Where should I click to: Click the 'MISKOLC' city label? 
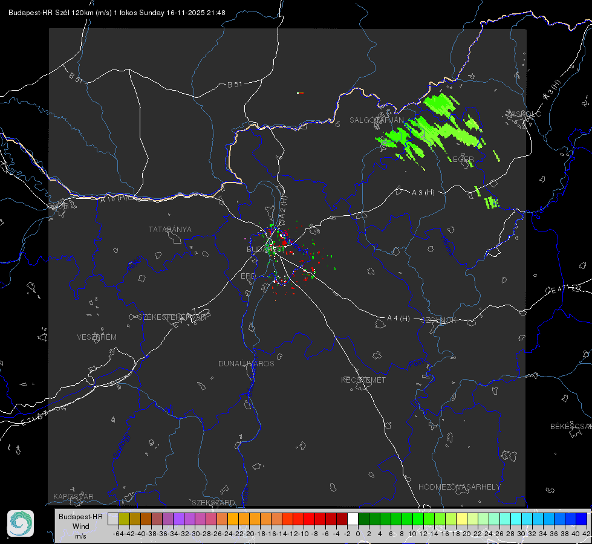tap(524, 114)
